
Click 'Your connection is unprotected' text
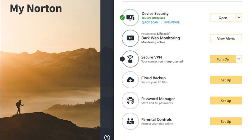pos(162,61)
